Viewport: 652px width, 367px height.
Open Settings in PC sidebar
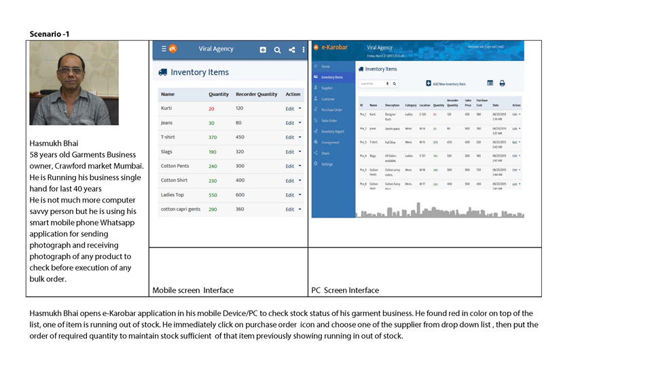point(327,164)
